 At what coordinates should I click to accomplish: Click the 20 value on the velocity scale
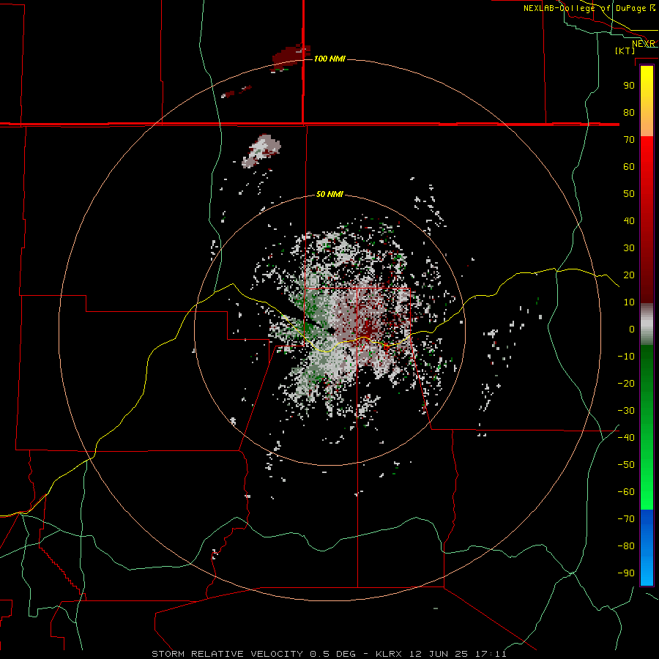tap(629, 275)
